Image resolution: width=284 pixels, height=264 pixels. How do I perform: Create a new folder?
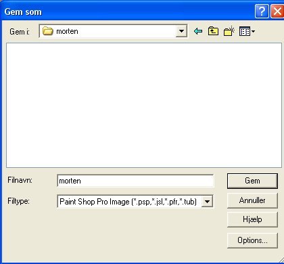(x=229, y=31)
